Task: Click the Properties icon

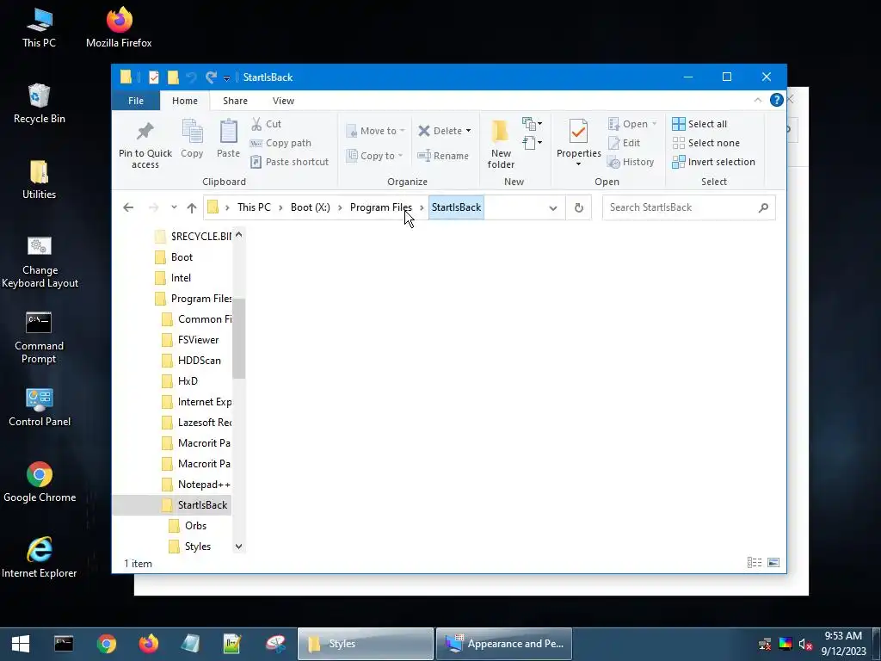Action: (x=578, y=132)
